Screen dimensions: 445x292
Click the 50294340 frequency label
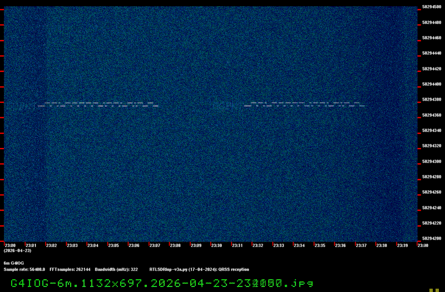[x=432, y=131]
